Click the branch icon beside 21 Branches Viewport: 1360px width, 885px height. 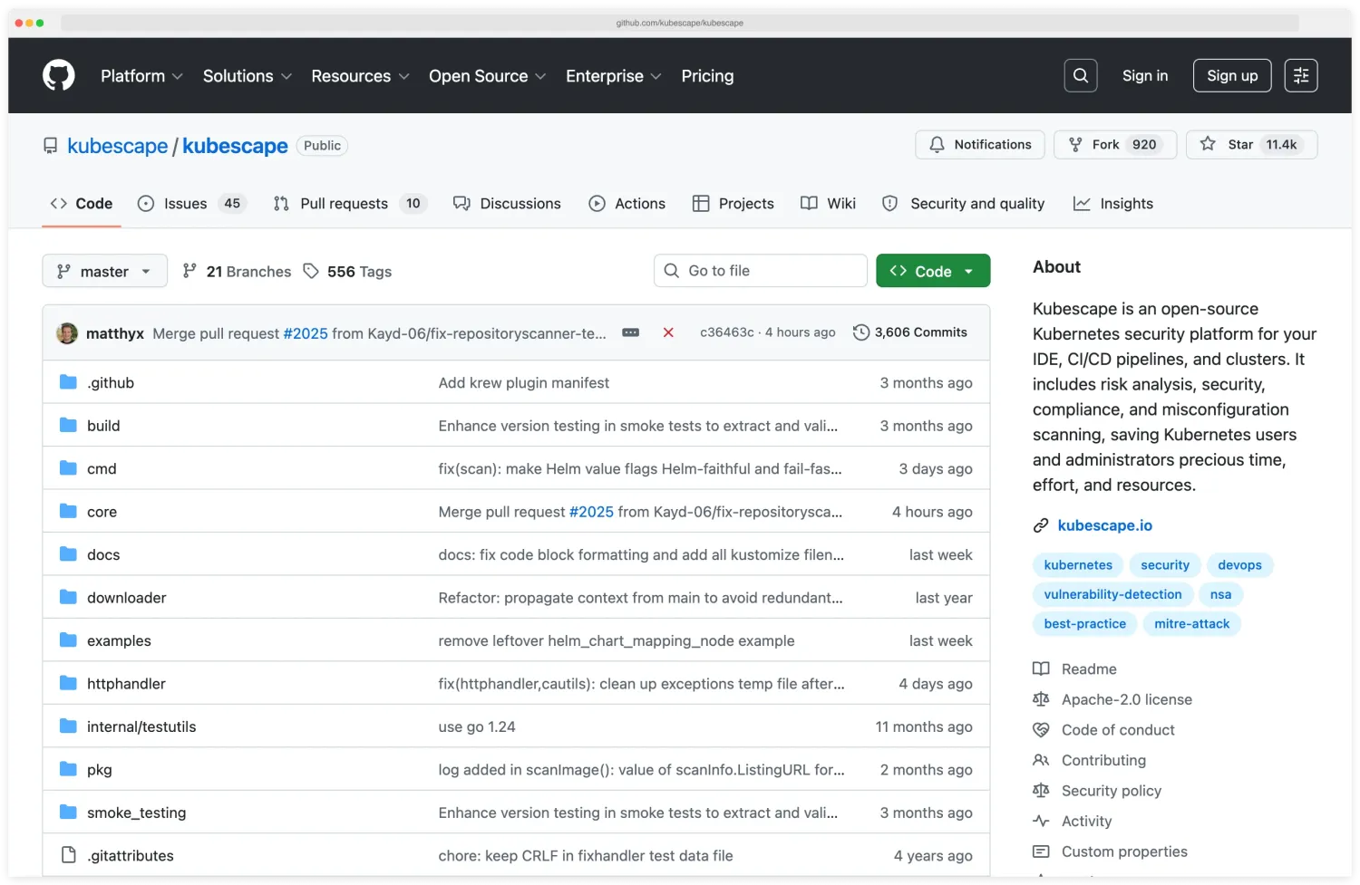(189, 271)
